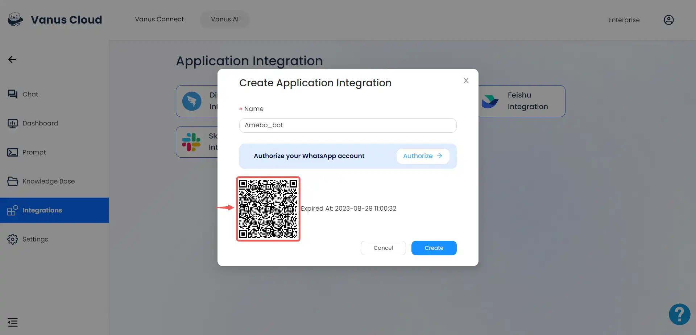Click the Authorize button

point(423,156)
